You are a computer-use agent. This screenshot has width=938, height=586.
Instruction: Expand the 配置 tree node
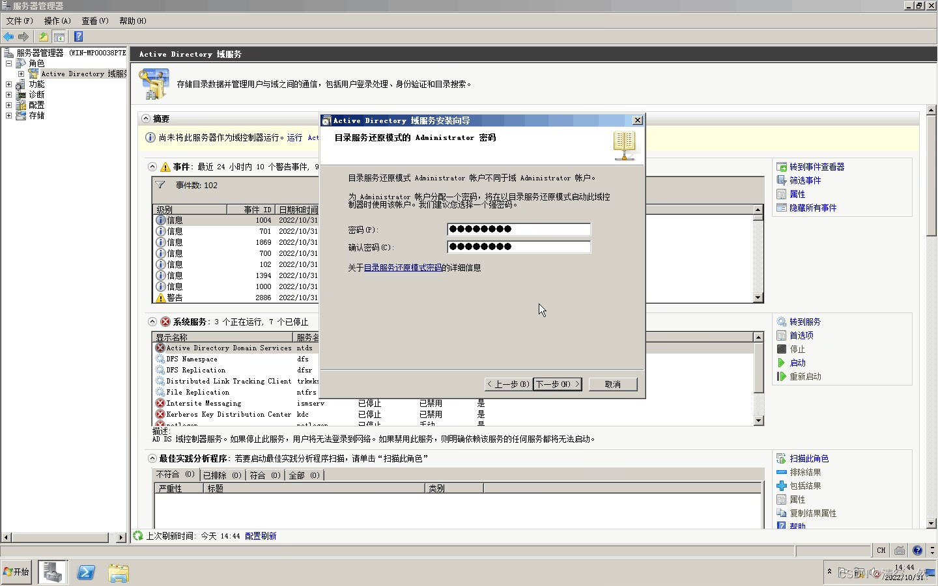click(x=8, y=105)
